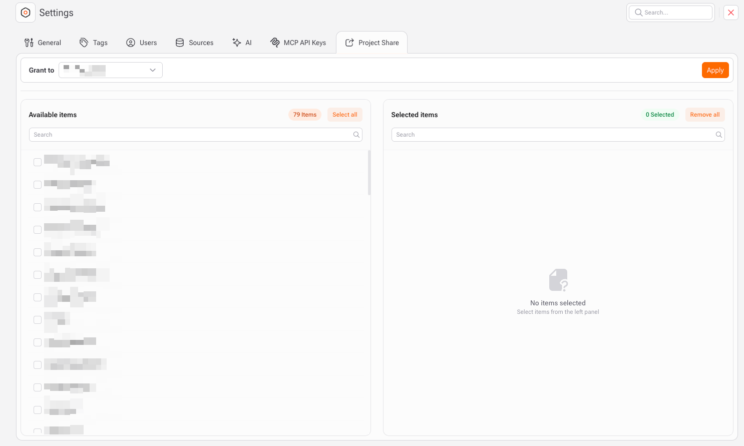
Task: Click Remove all in Selected items
Action: pyautogui.click(x=704, y=115)
